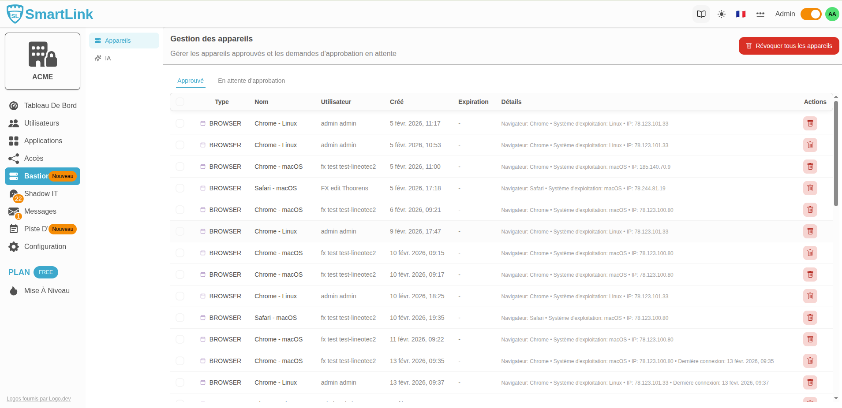Image resolution: width=842 pixels, height=408 pixels.
Task: Click Révoquer tous les appareils button
Action: pyautogui.click(x=789, y=46)
